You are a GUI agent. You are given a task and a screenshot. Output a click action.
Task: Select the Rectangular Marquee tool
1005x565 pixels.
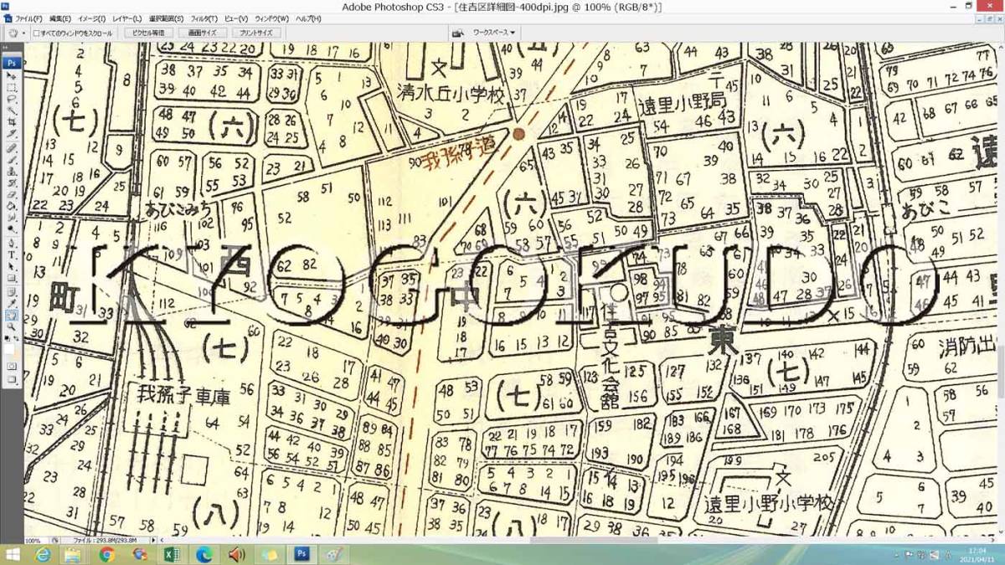(12, 87)
